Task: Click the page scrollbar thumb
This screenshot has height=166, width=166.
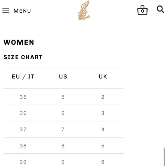Action: pyautogui.click(x=164, y=157)
